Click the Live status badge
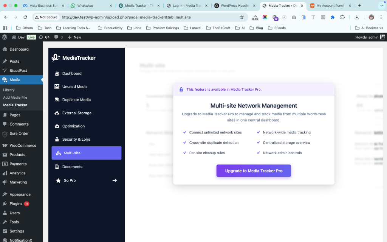This screenshot has width=387, height=242. click(x=31, y=37)
